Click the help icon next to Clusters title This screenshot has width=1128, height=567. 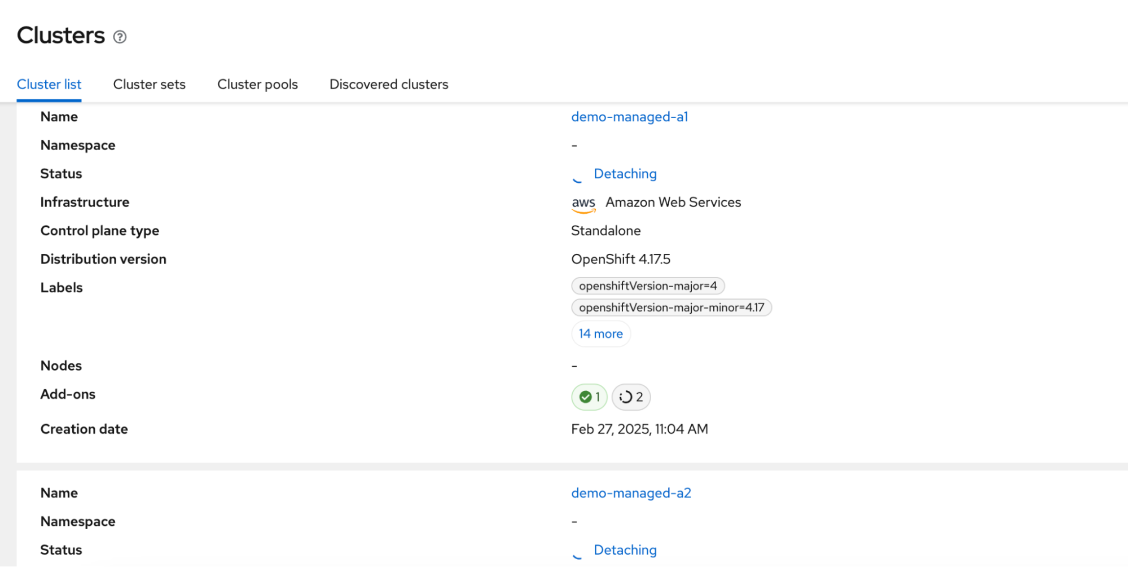(120, 37)
